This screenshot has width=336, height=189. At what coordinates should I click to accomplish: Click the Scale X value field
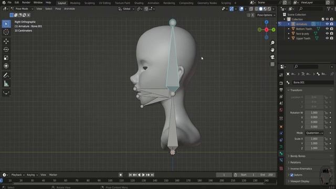314,139
